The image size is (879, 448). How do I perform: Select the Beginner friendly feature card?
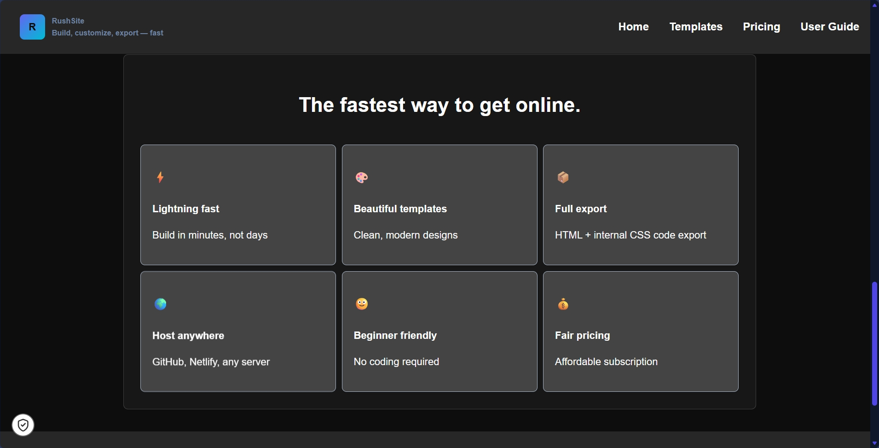[x=439, y=332]
